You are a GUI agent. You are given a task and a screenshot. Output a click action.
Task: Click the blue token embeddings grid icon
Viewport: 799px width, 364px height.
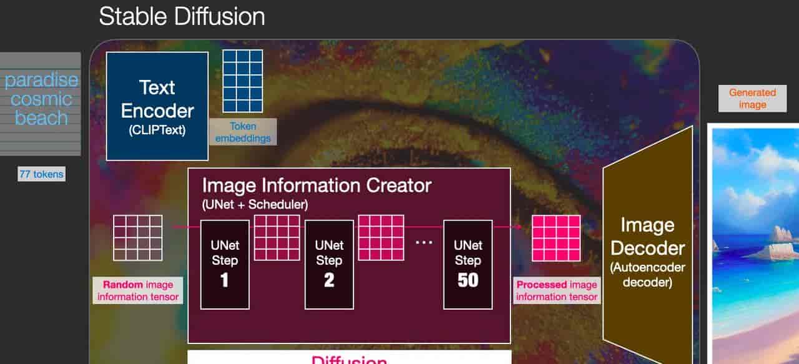click(243, 81)
